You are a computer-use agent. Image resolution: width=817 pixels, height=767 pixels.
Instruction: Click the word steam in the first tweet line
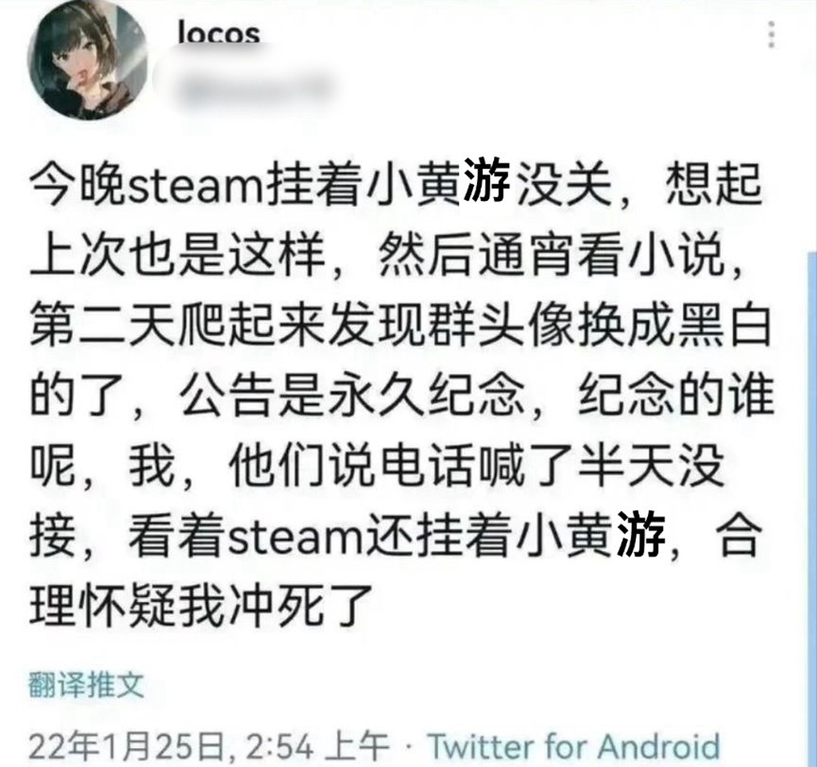click(196, 186)
